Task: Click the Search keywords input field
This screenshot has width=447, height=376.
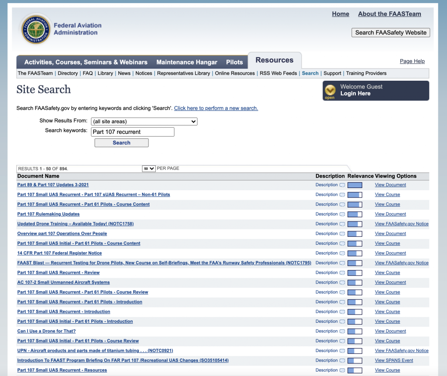Action: (133, 132)
